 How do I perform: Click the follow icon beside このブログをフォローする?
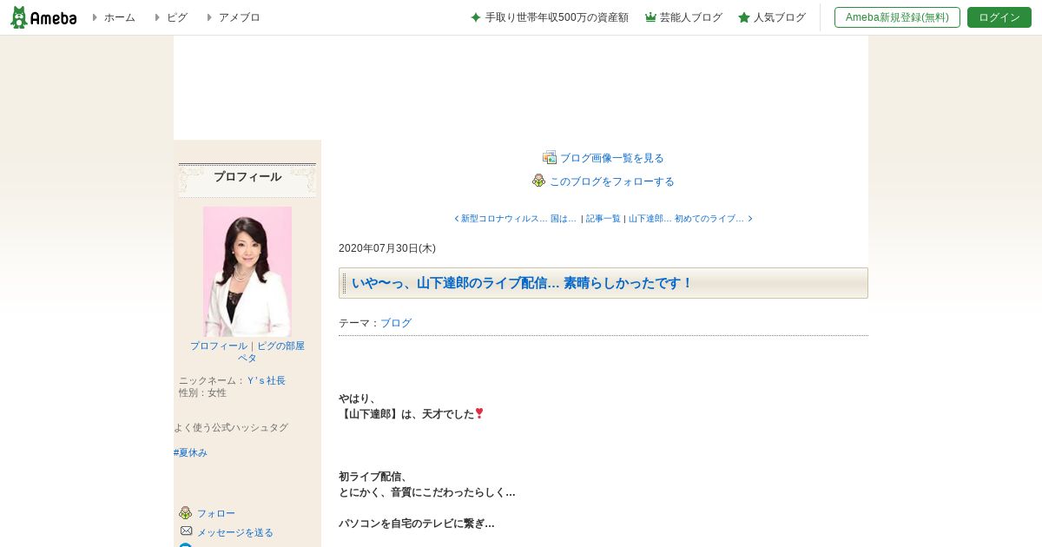(x=539, y=181)
